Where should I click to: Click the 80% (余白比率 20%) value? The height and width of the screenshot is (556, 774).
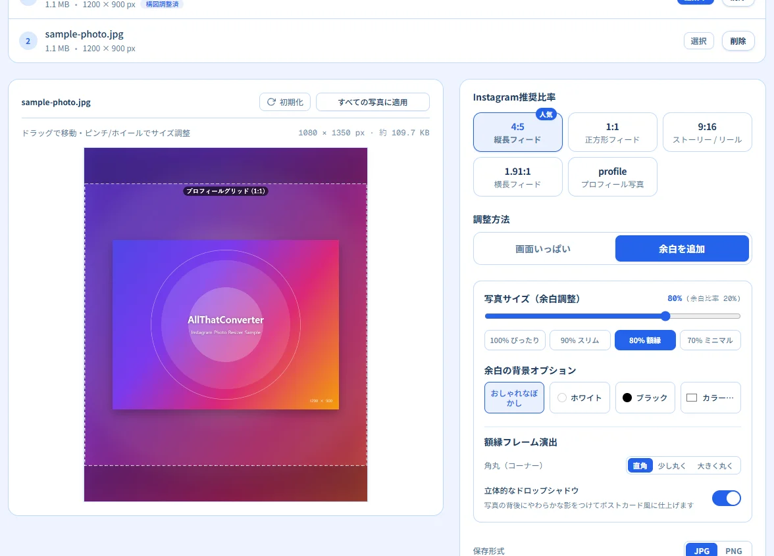(x=704, y=298)
